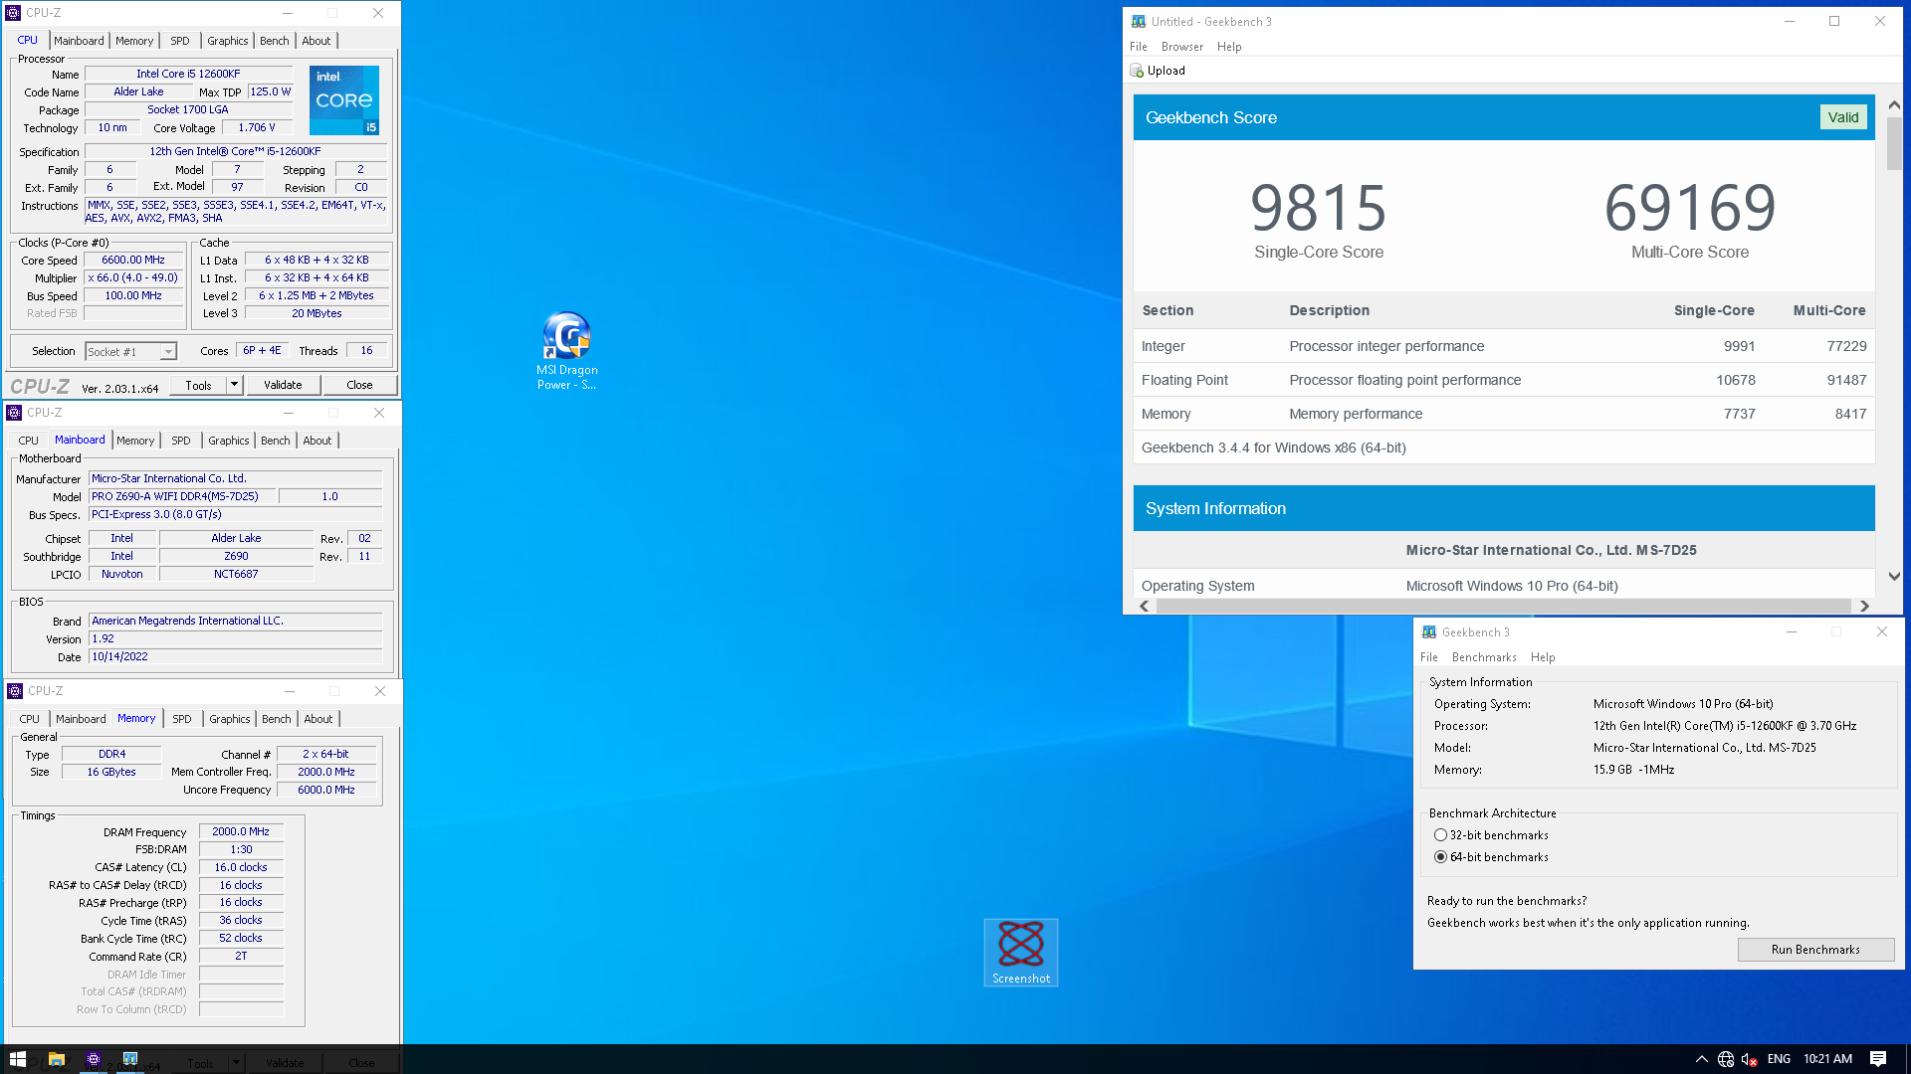Image resolution: width=1911 pixels, height=1074 pixels.
Task: Click the small Geekbench 3 window title icon
Action: pyautogui.click(x=1429, y=631)
